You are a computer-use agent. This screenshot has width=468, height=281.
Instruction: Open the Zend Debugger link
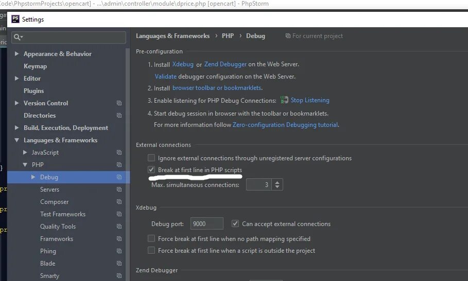point(226,64)
